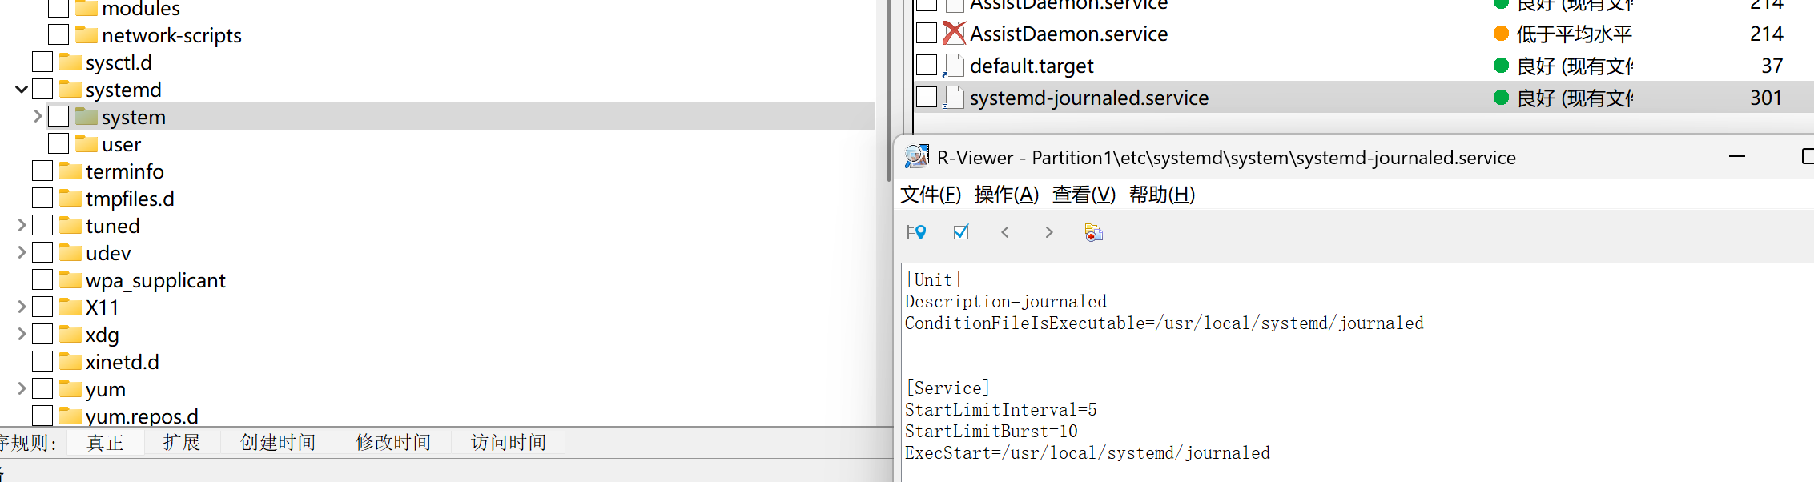Tick the checkbox next to network-scripts folder
Image resolution: width=1814 pixels, height=482 pixels.
(x=58, y=35)
